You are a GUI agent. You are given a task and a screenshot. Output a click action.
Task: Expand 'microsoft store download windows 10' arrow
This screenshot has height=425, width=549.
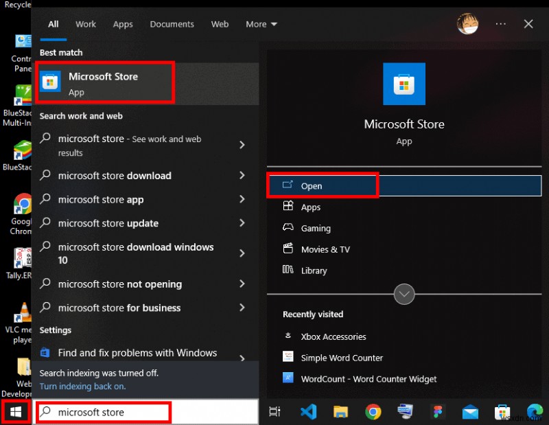(242, 253)
